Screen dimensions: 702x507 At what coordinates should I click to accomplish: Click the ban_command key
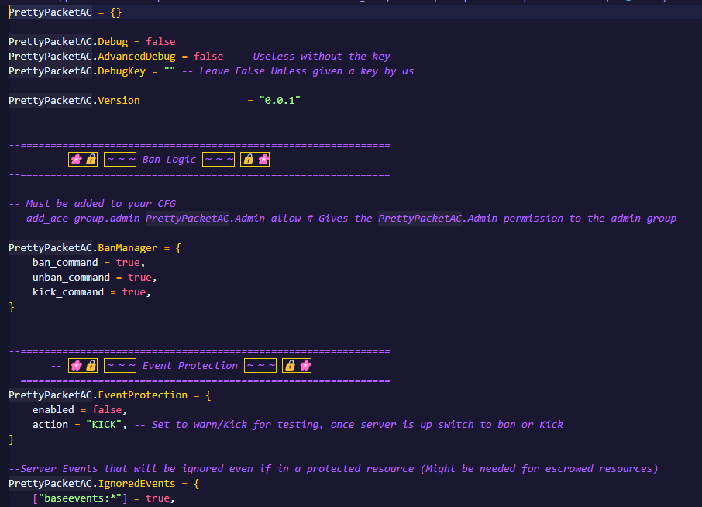[65, 263]
